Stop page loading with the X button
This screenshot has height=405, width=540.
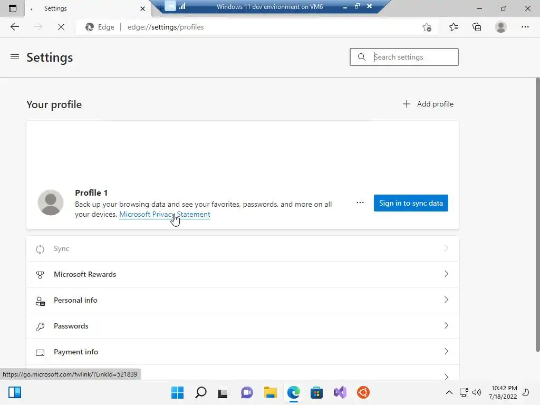[61, 27]
